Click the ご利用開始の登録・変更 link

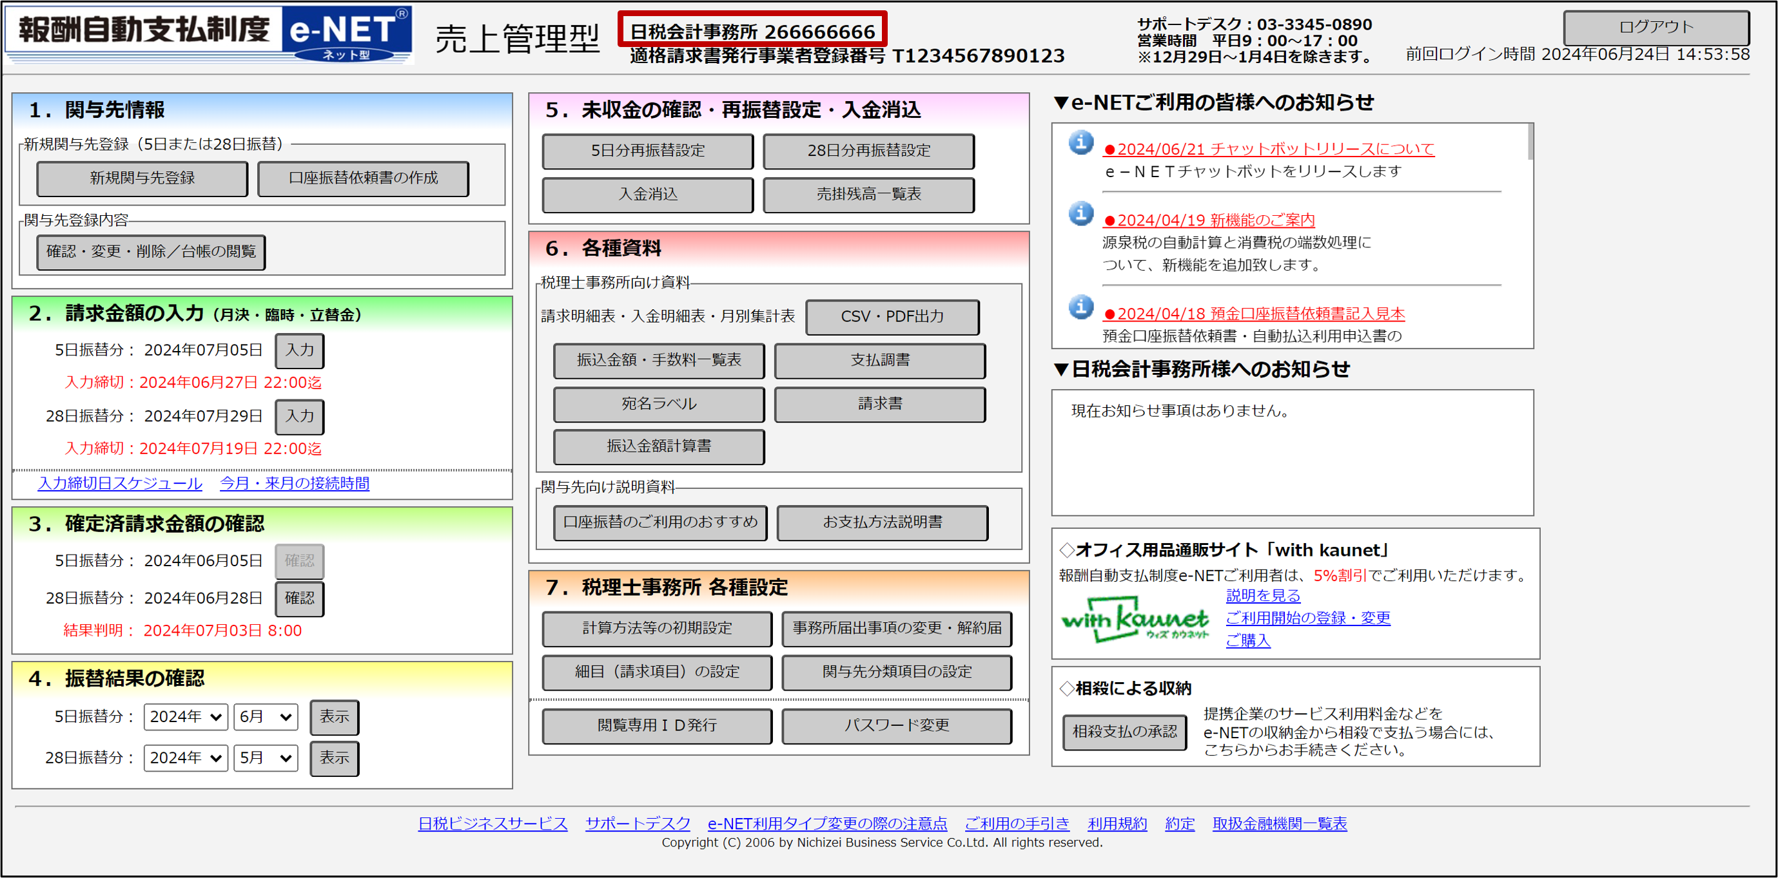[1307, 617]
